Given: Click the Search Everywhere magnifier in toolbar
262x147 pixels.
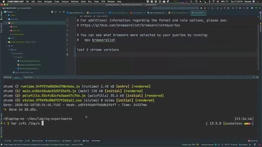Looking at the screenshot, I should (260, 8).
